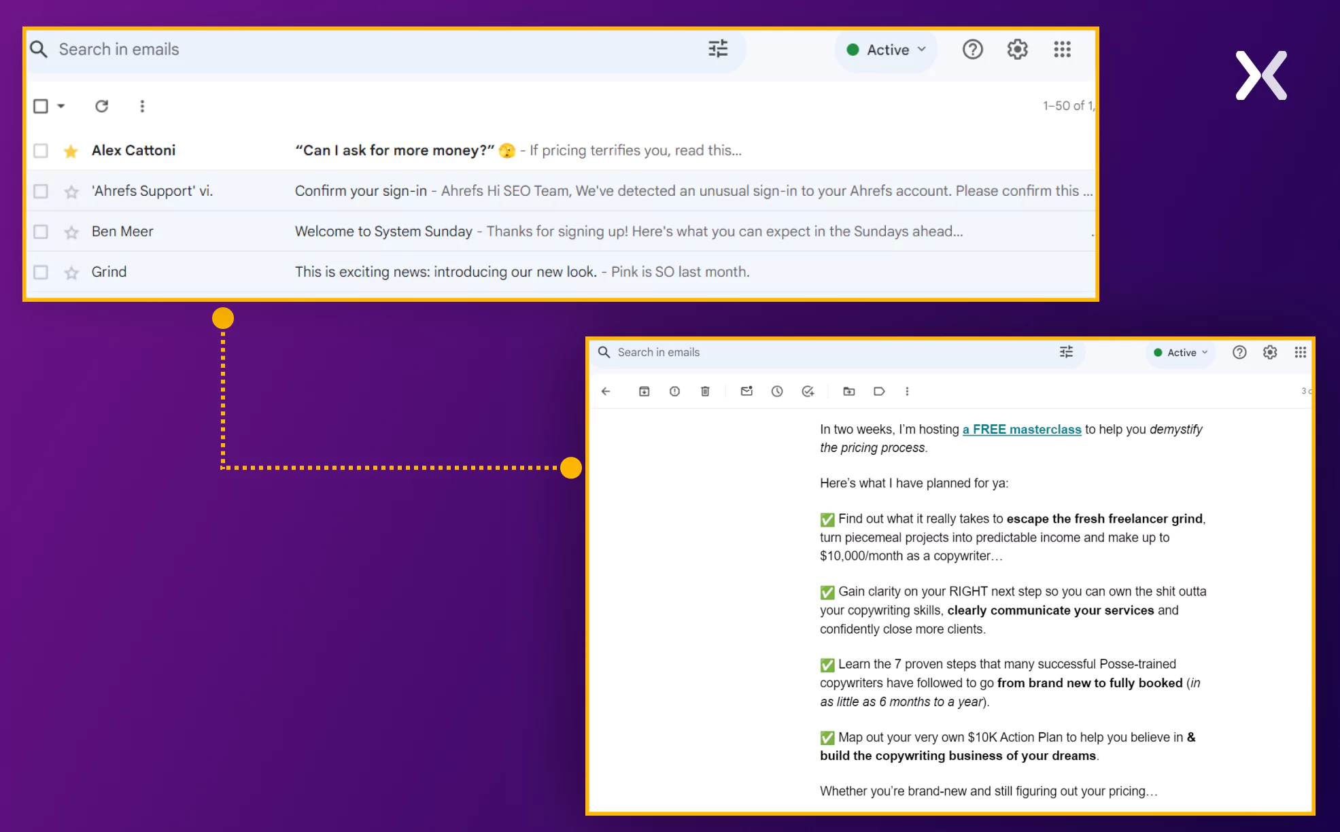The width and height of the screenshot is (1340, 832).
Task: Open More options menu above inbox list
Action: [142, 106]
